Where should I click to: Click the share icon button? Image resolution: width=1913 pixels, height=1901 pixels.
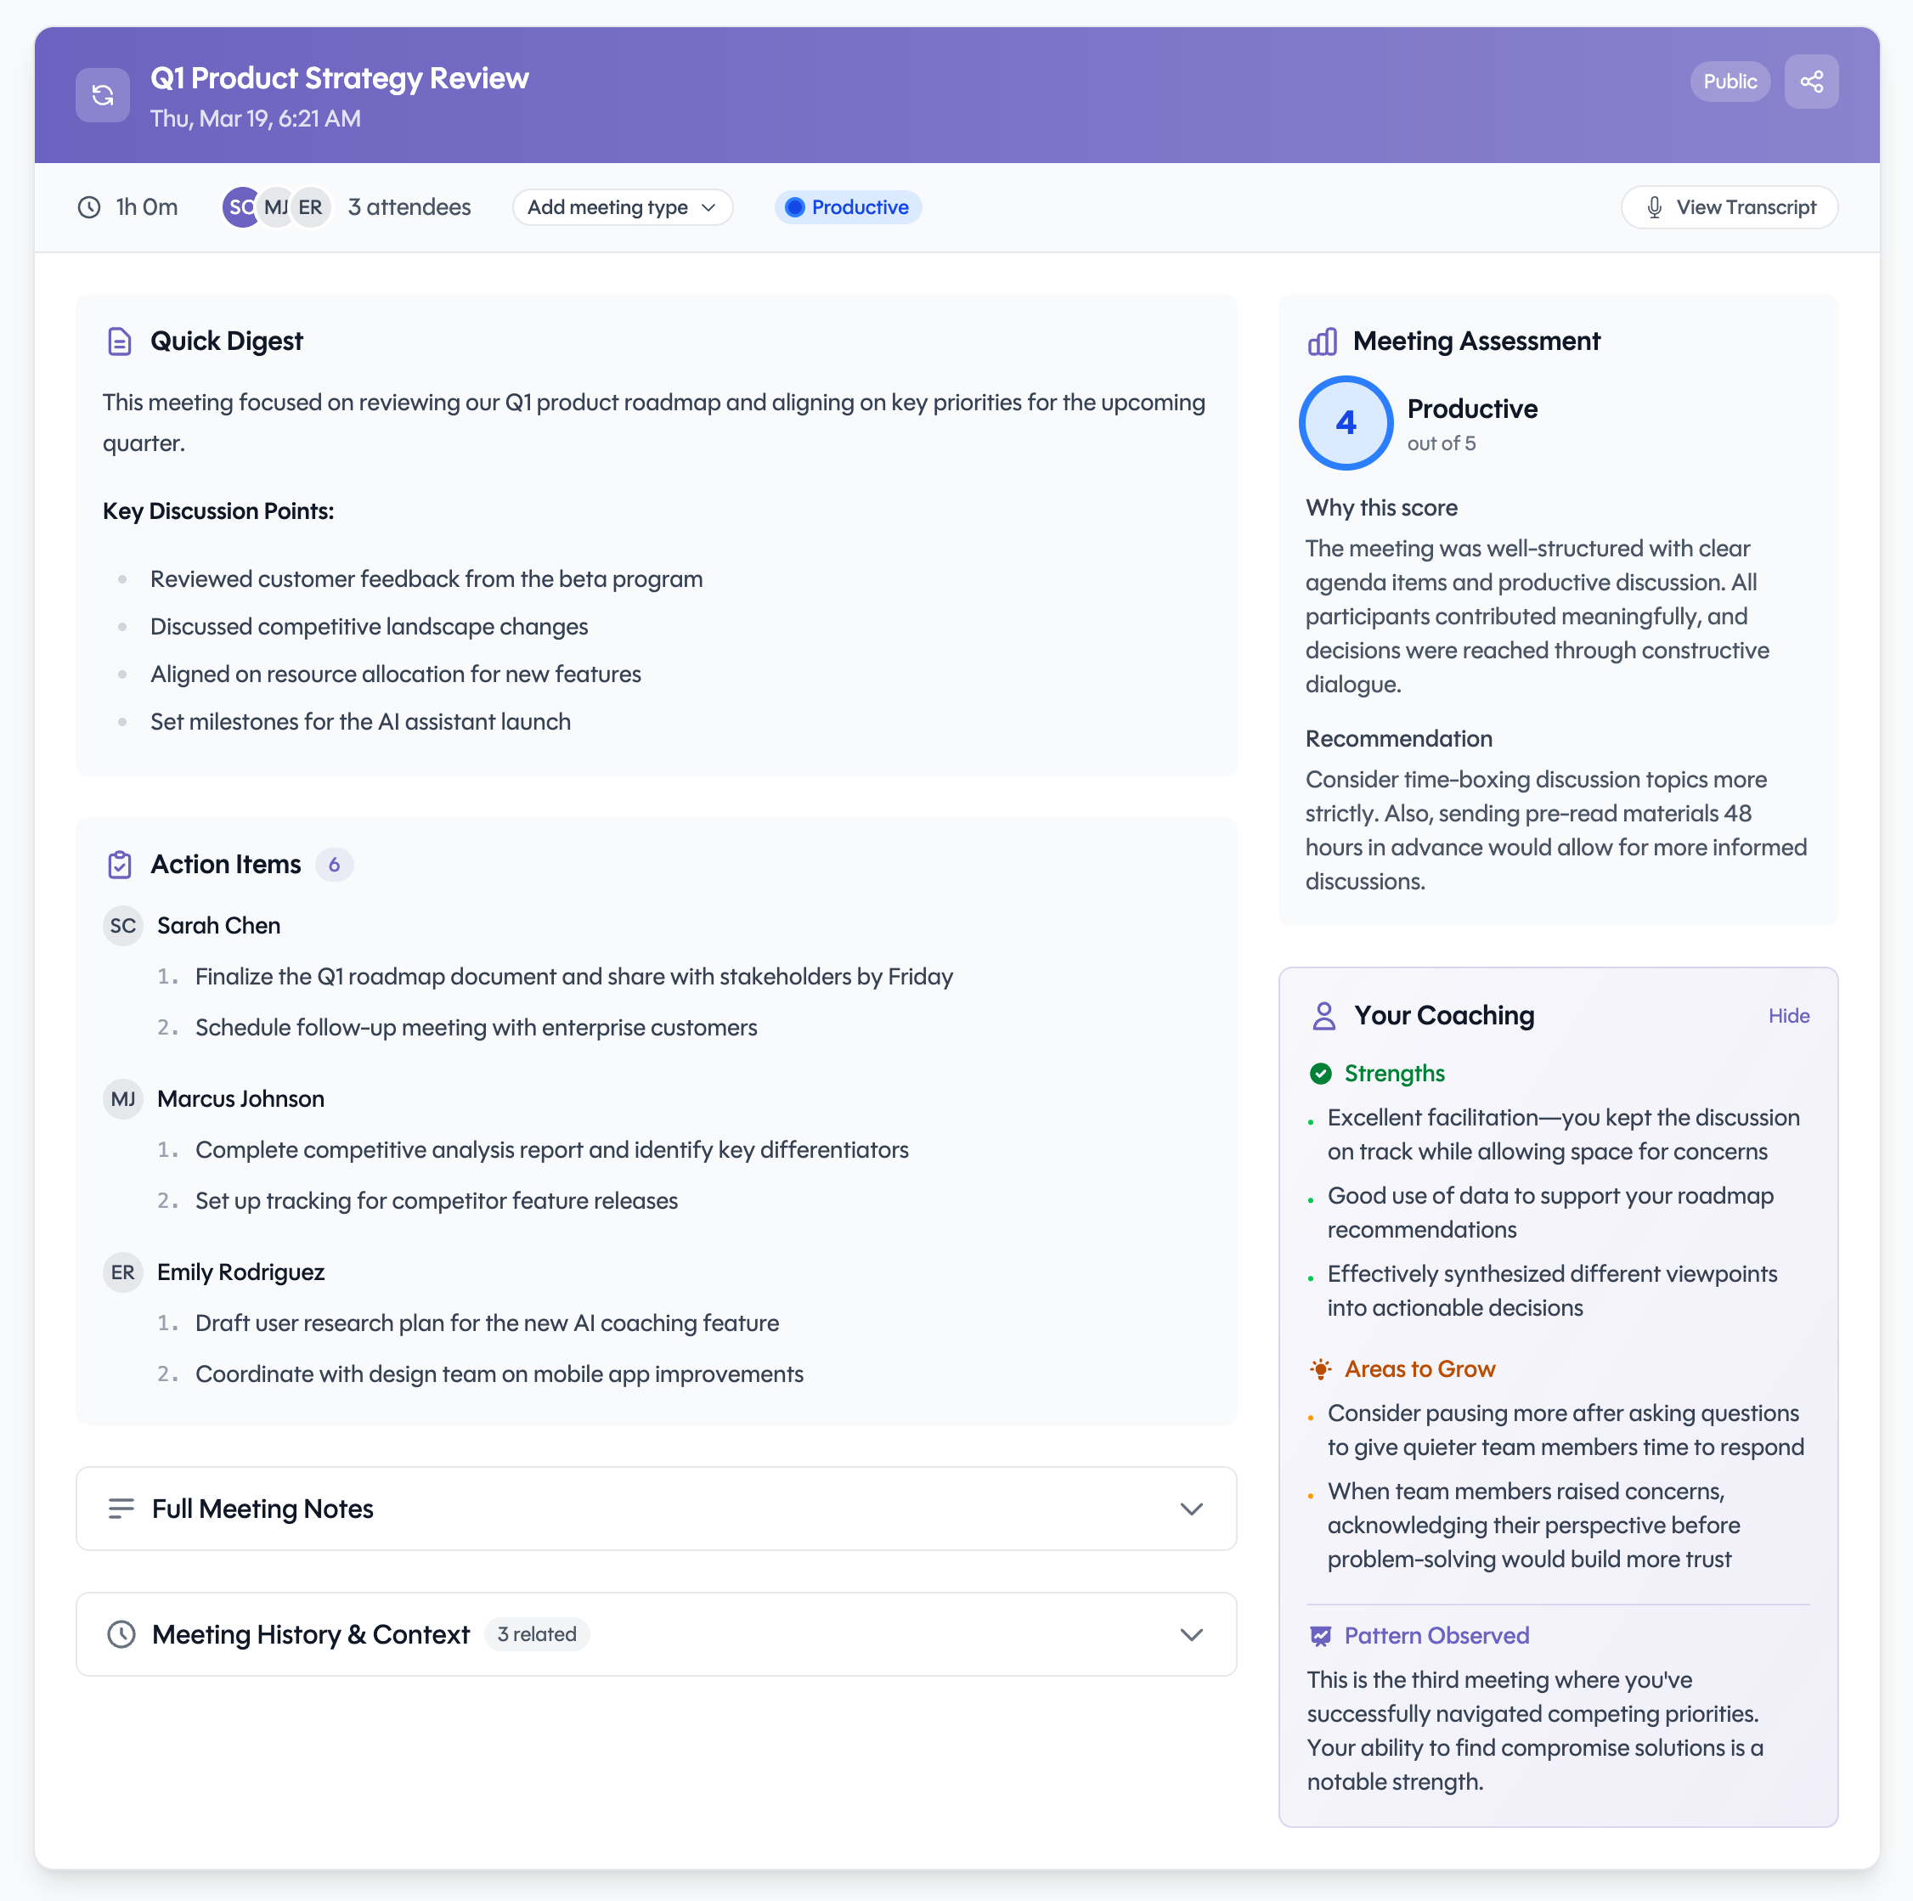(x=1810, y=82)
